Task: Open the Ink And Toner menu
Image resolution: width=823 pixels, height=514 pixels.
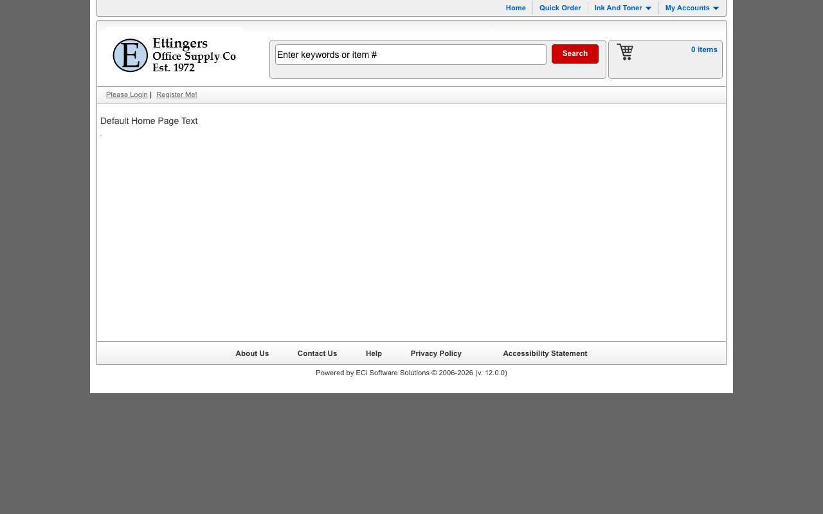Action: coord(618,8)
